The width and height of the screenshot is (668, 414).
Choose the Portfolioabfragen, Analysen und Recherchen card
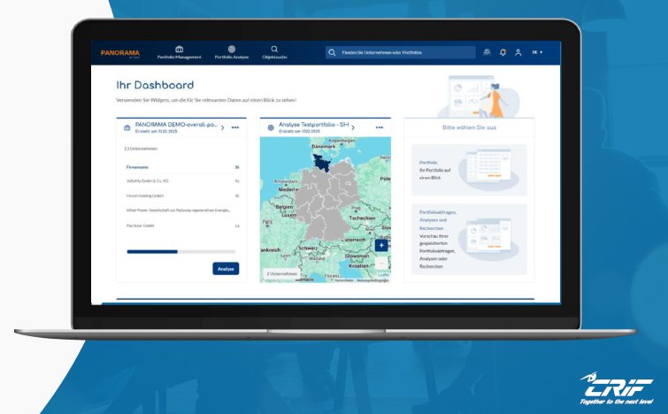[x=469, y=239]
